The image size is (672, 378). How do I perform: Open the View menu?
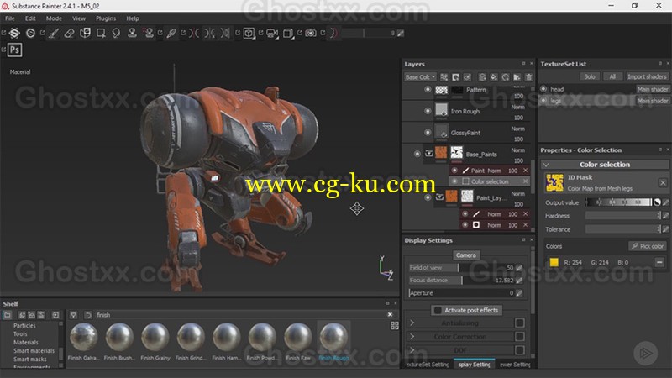click(x=79, y=18)
